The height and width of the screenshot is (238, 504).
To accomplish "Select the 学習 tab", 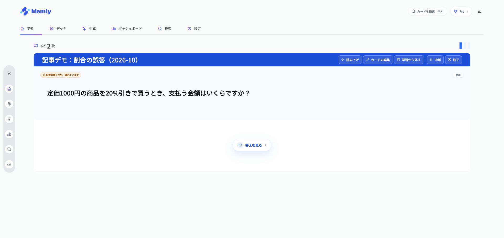I will [x=27, y=29].
